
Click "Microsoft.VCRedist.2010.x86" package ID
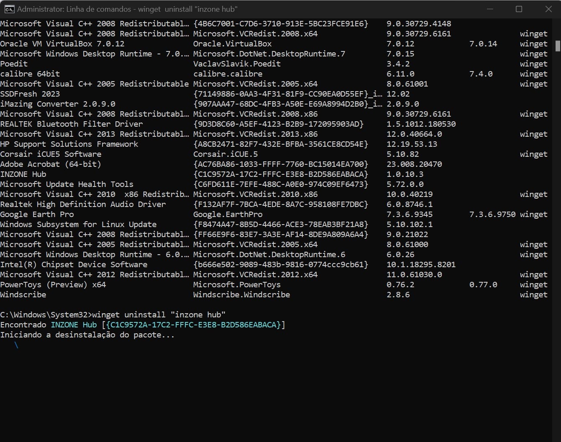(255, 194)
